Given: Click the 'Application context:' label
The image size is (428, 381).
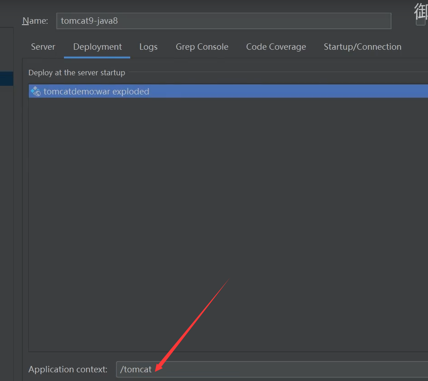Looking at the screenshot, I should pos(68,369).
